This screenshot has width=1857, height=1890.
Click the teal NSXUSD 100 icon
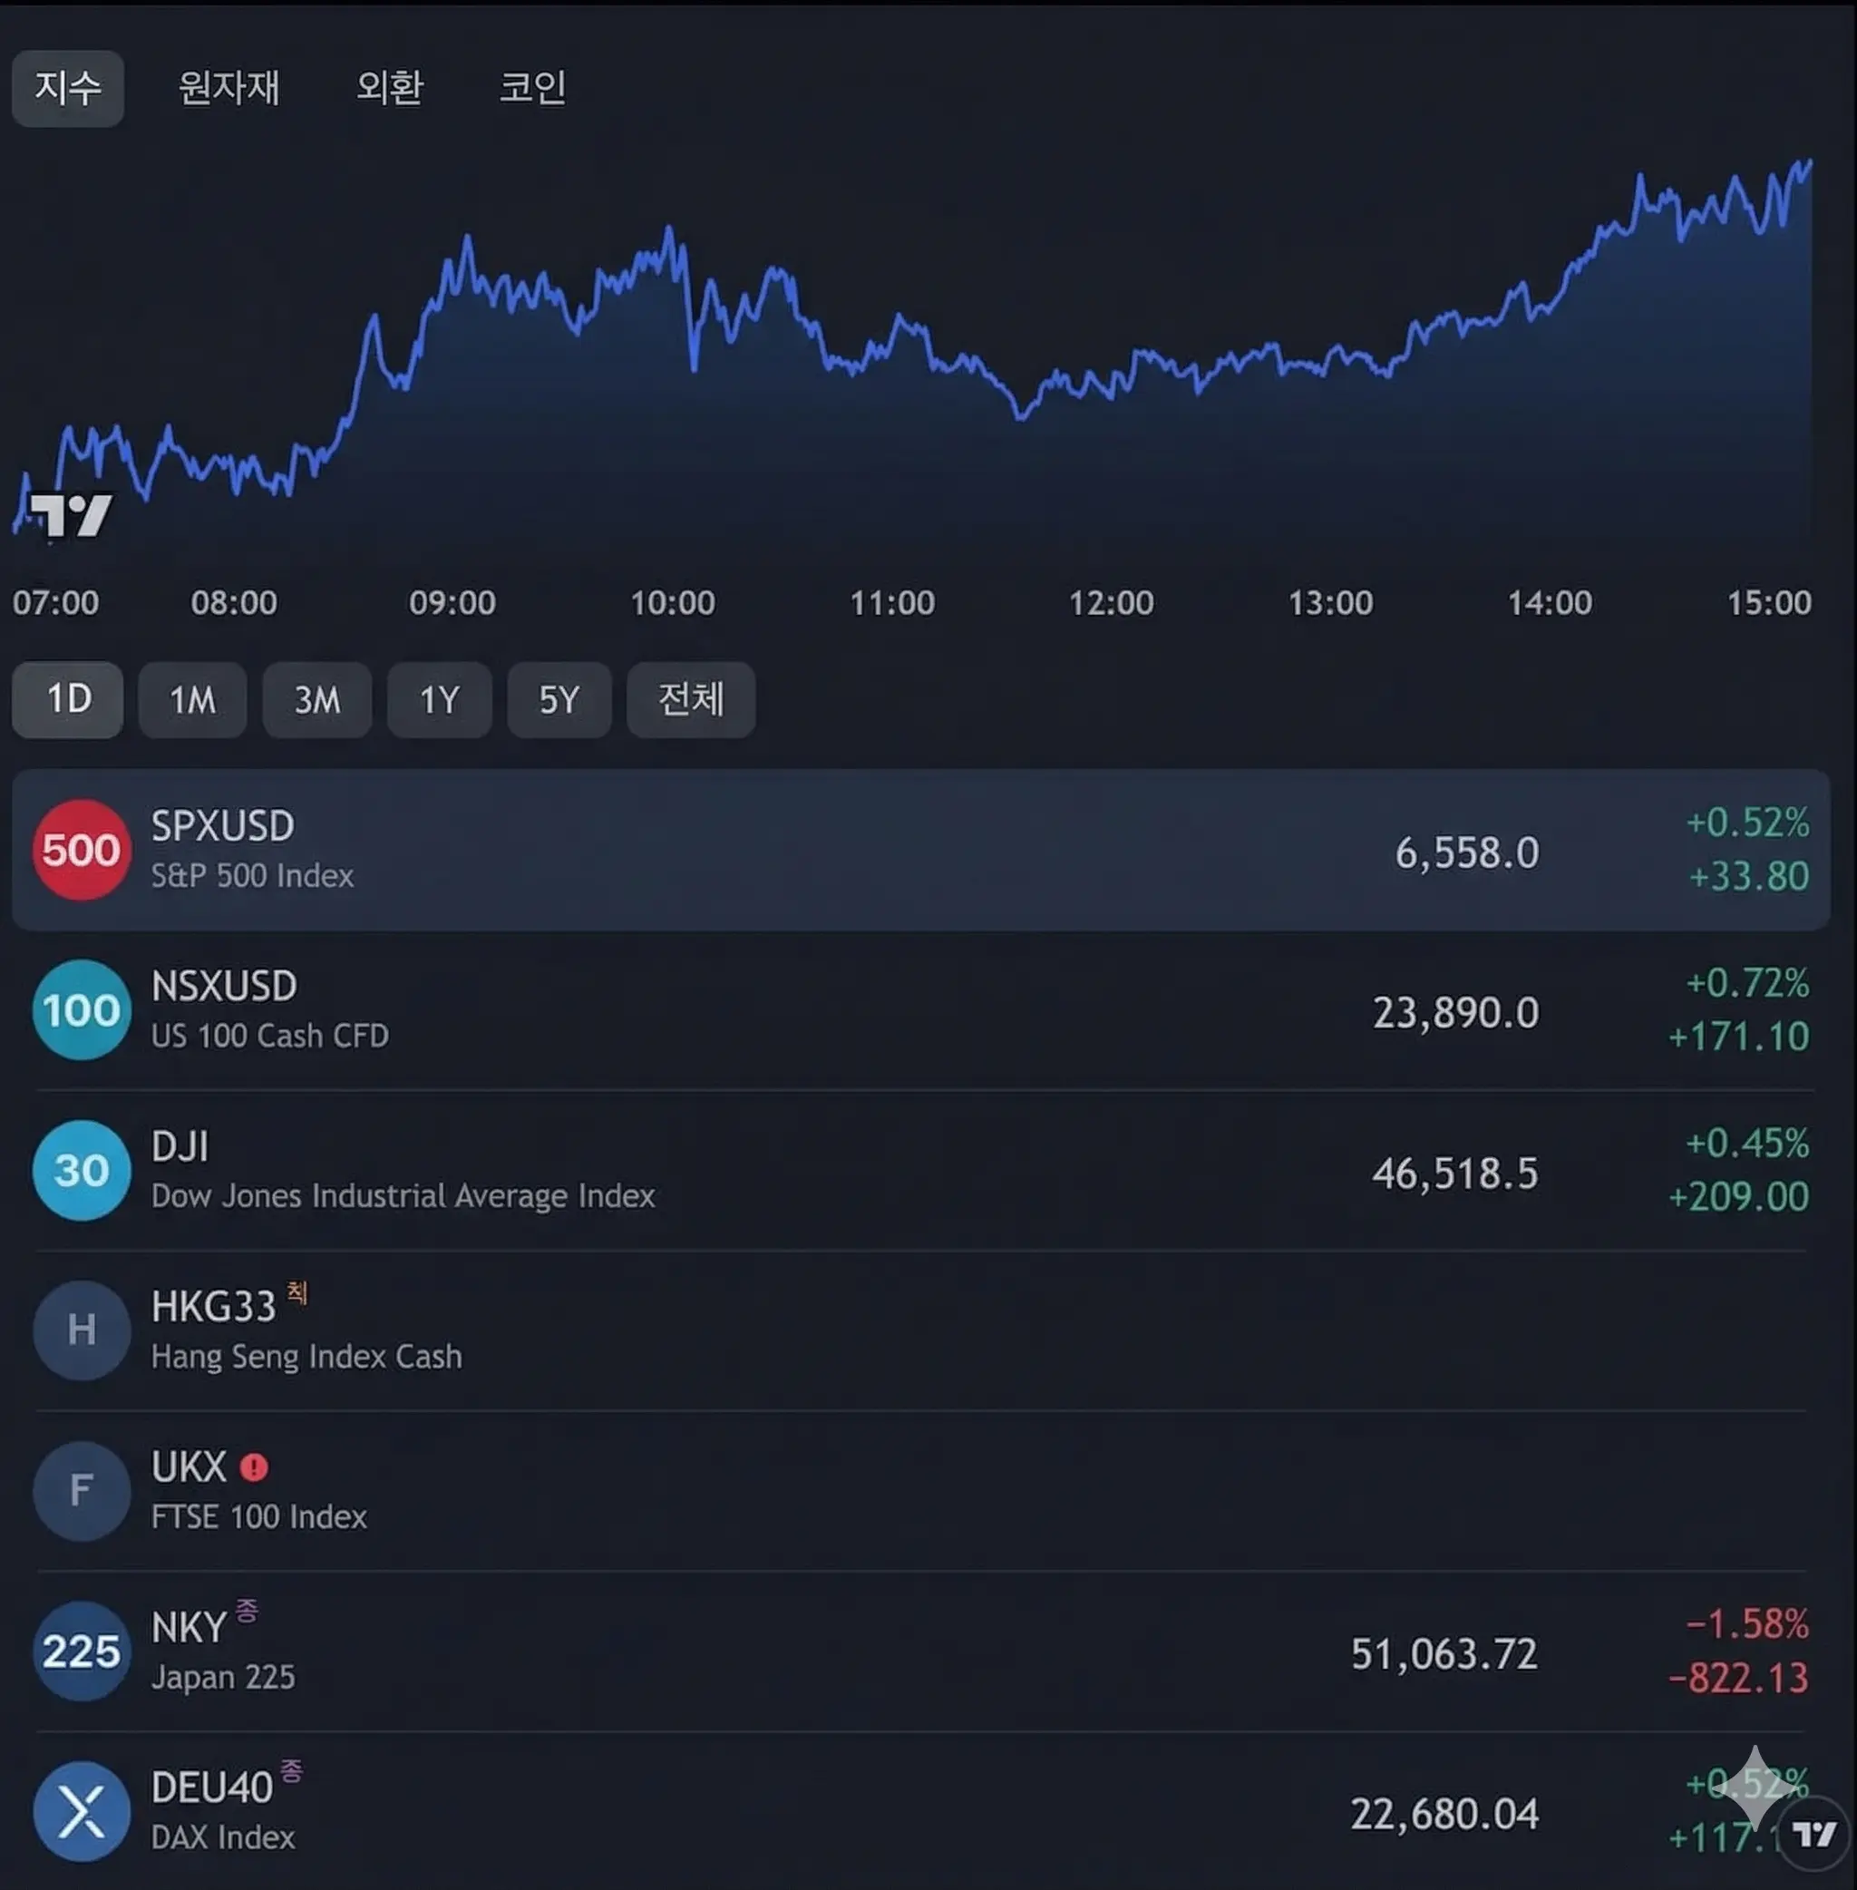coord(82,1010)
